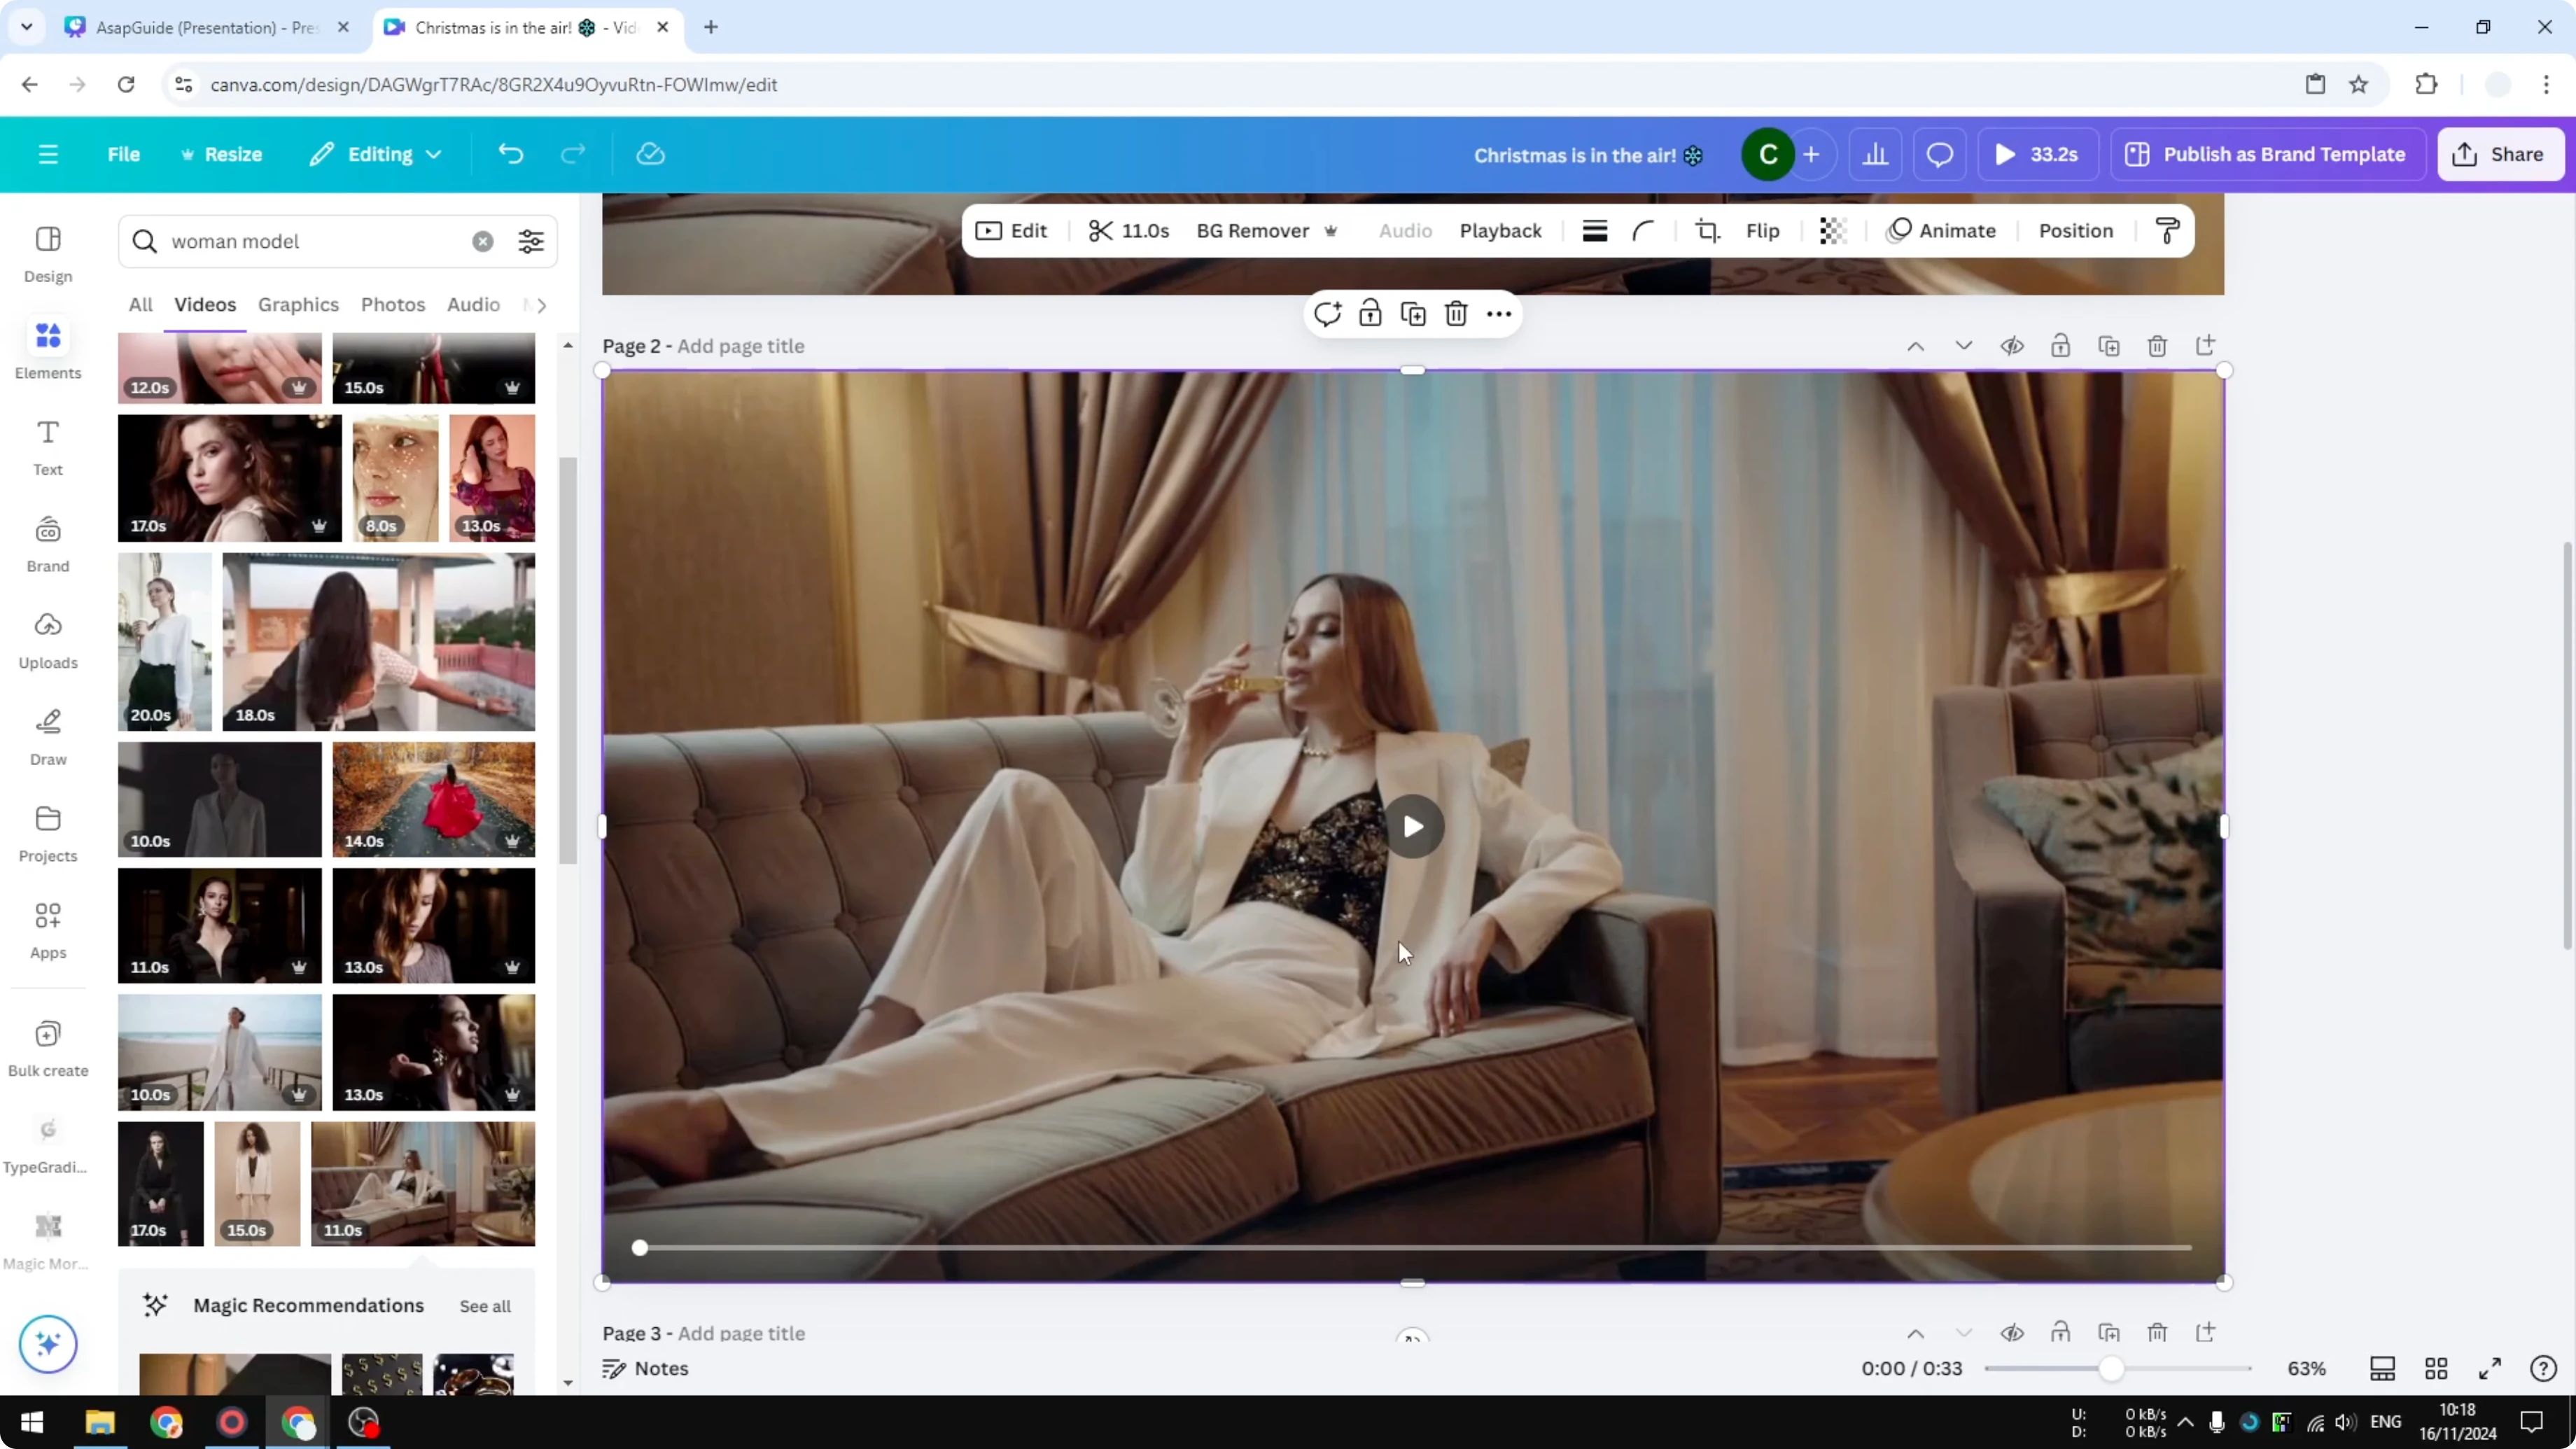This screenshot has width=2576, height=1449.
Task: Open the File menu
Action: pyautogui.click(x=124, y=154)
